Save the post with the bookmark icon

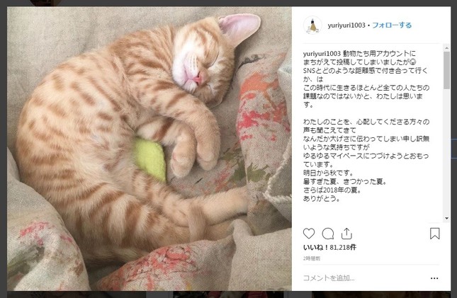tap(434, 234)
